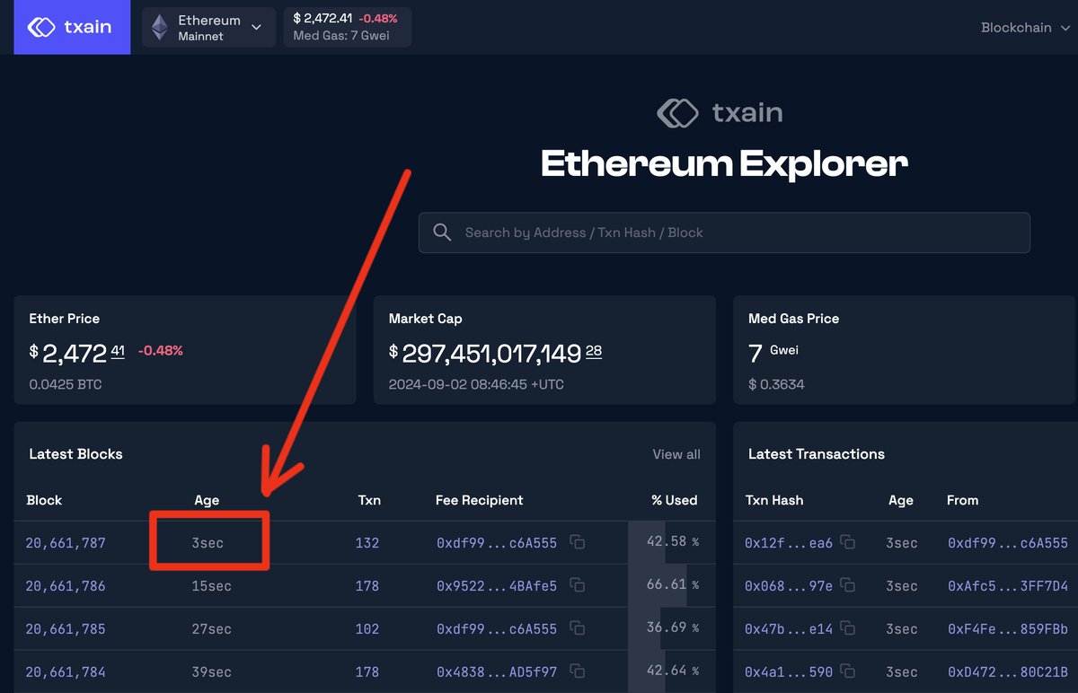Open transaction 0x47b...e14
1078x693 pixels.
(x=789, y=629)
